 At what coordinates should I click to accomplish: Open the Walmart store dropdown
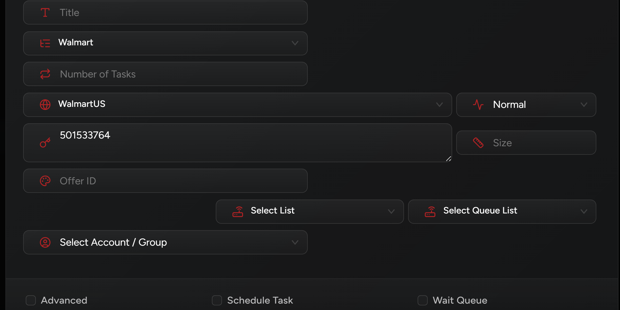295,43
